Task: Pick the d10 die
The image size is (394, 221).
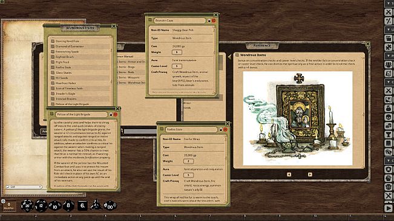Action: coord(55,206)
